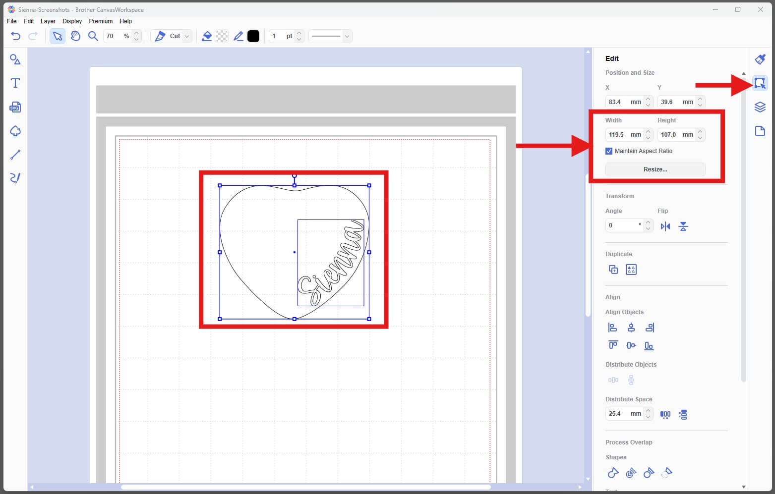Click the third Process Overlap shape icon
775x494 pixels.
pyautogui.click(x=649, y=473)
